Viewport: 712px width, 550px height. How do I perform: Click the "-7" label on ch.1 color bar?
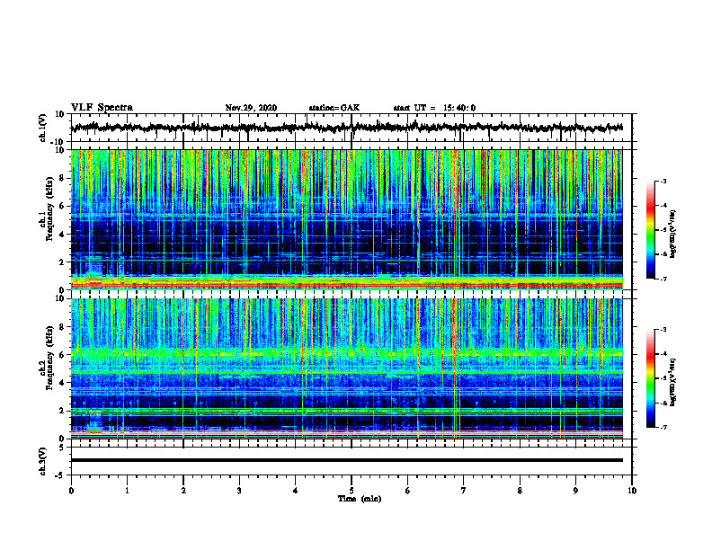coord(663,279)
